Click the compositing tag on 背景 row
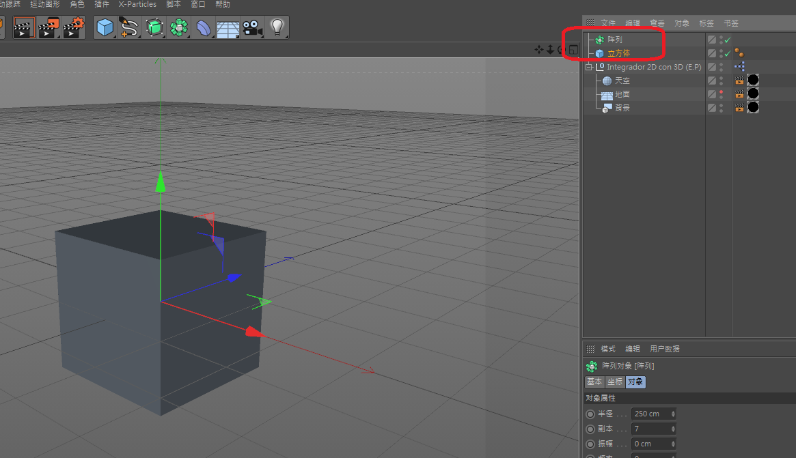Viewport: 796px width, 458px height. point(740,108)
